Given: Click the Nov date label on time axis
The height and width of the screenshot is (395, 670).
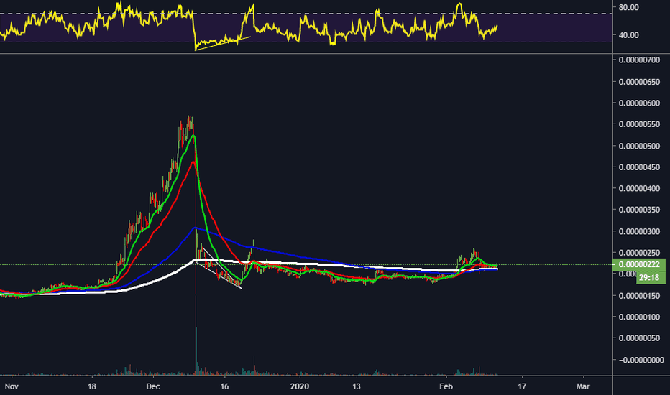Looking at the screenshot, I should pos(12,386).
